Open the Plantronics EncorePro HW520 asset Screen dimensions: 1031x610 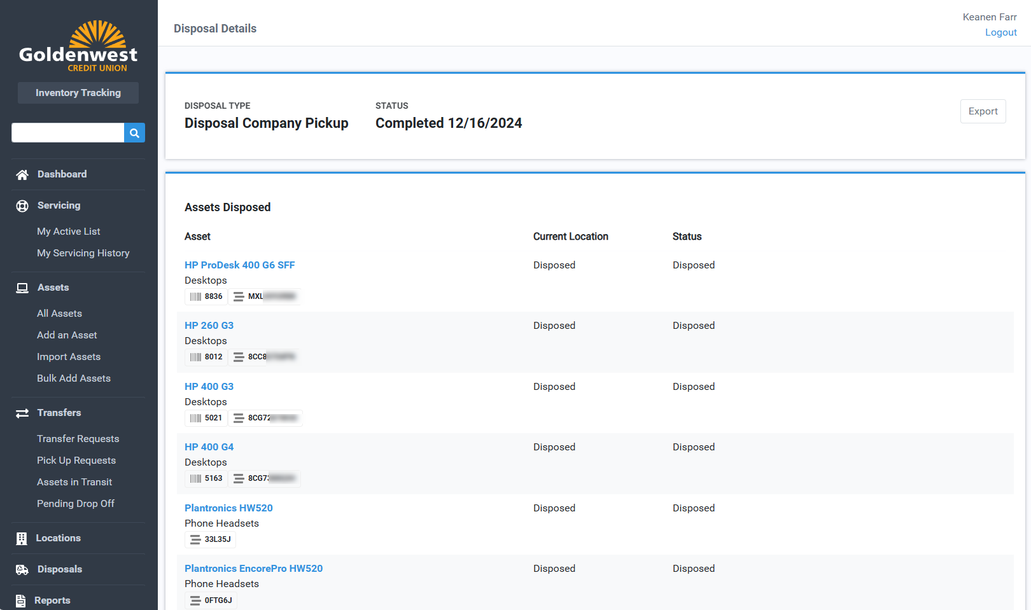click(x=253, y=569)
